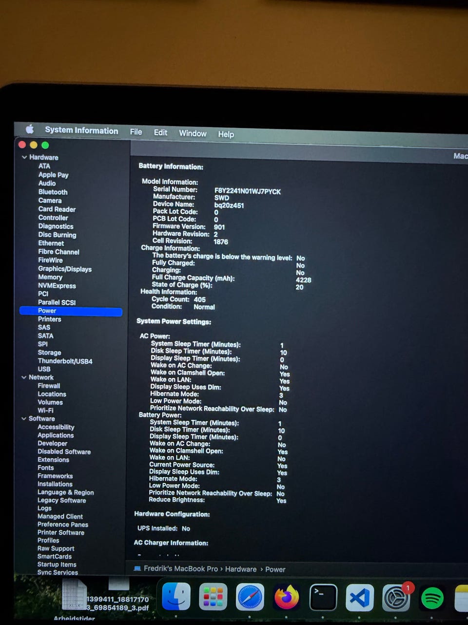Select Frameworks under Software
Image resolution: width=468 pixels, height=625 pixels.
point(55,476)
